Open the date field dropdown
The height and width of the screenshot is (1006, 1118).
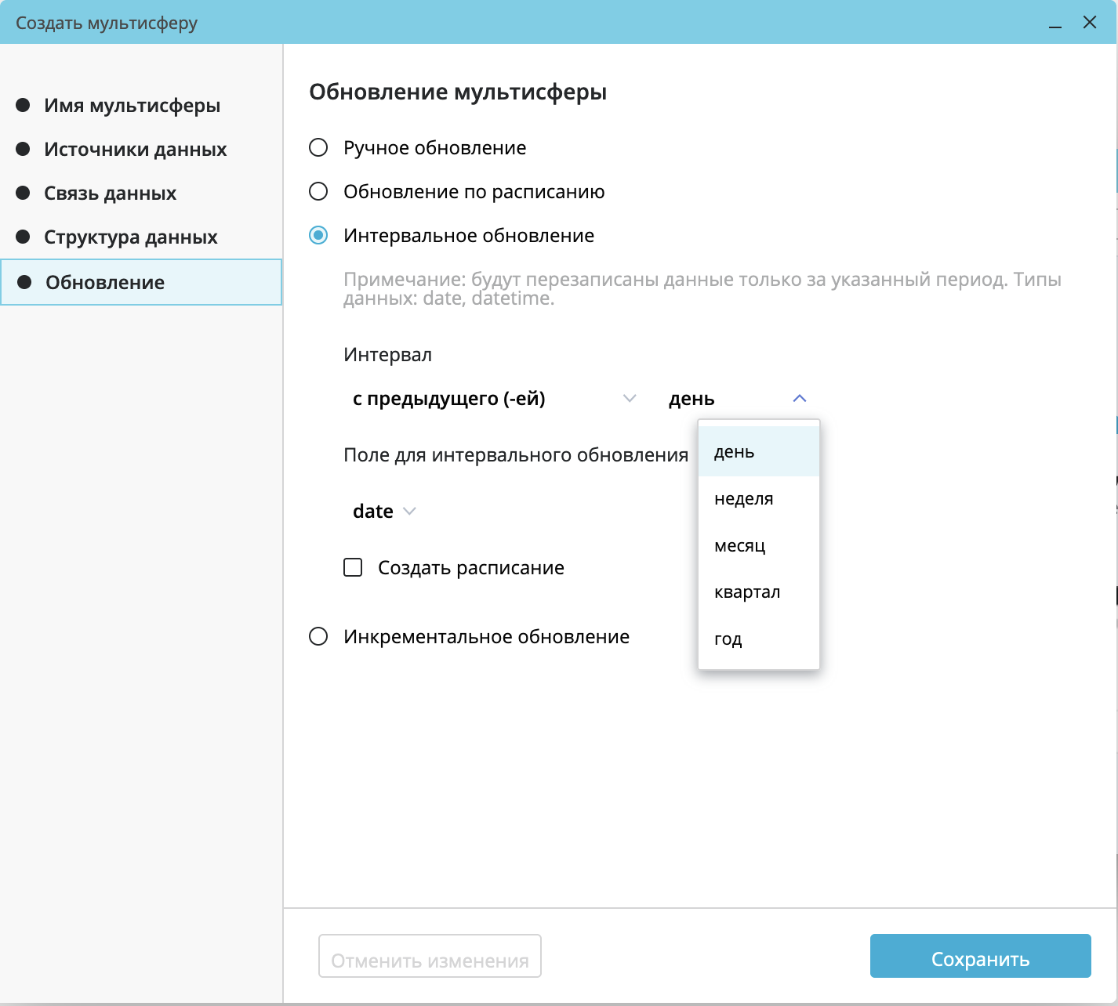(x=384, y=512)
